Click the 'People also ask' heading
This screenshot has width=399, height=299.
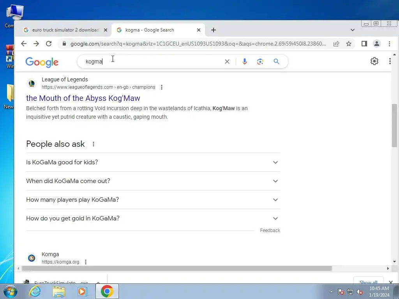55,144
